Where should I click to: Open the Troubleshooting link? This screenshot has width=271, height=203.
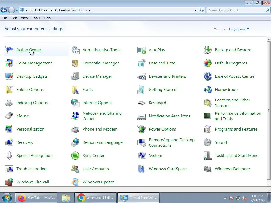pos(31,169)
